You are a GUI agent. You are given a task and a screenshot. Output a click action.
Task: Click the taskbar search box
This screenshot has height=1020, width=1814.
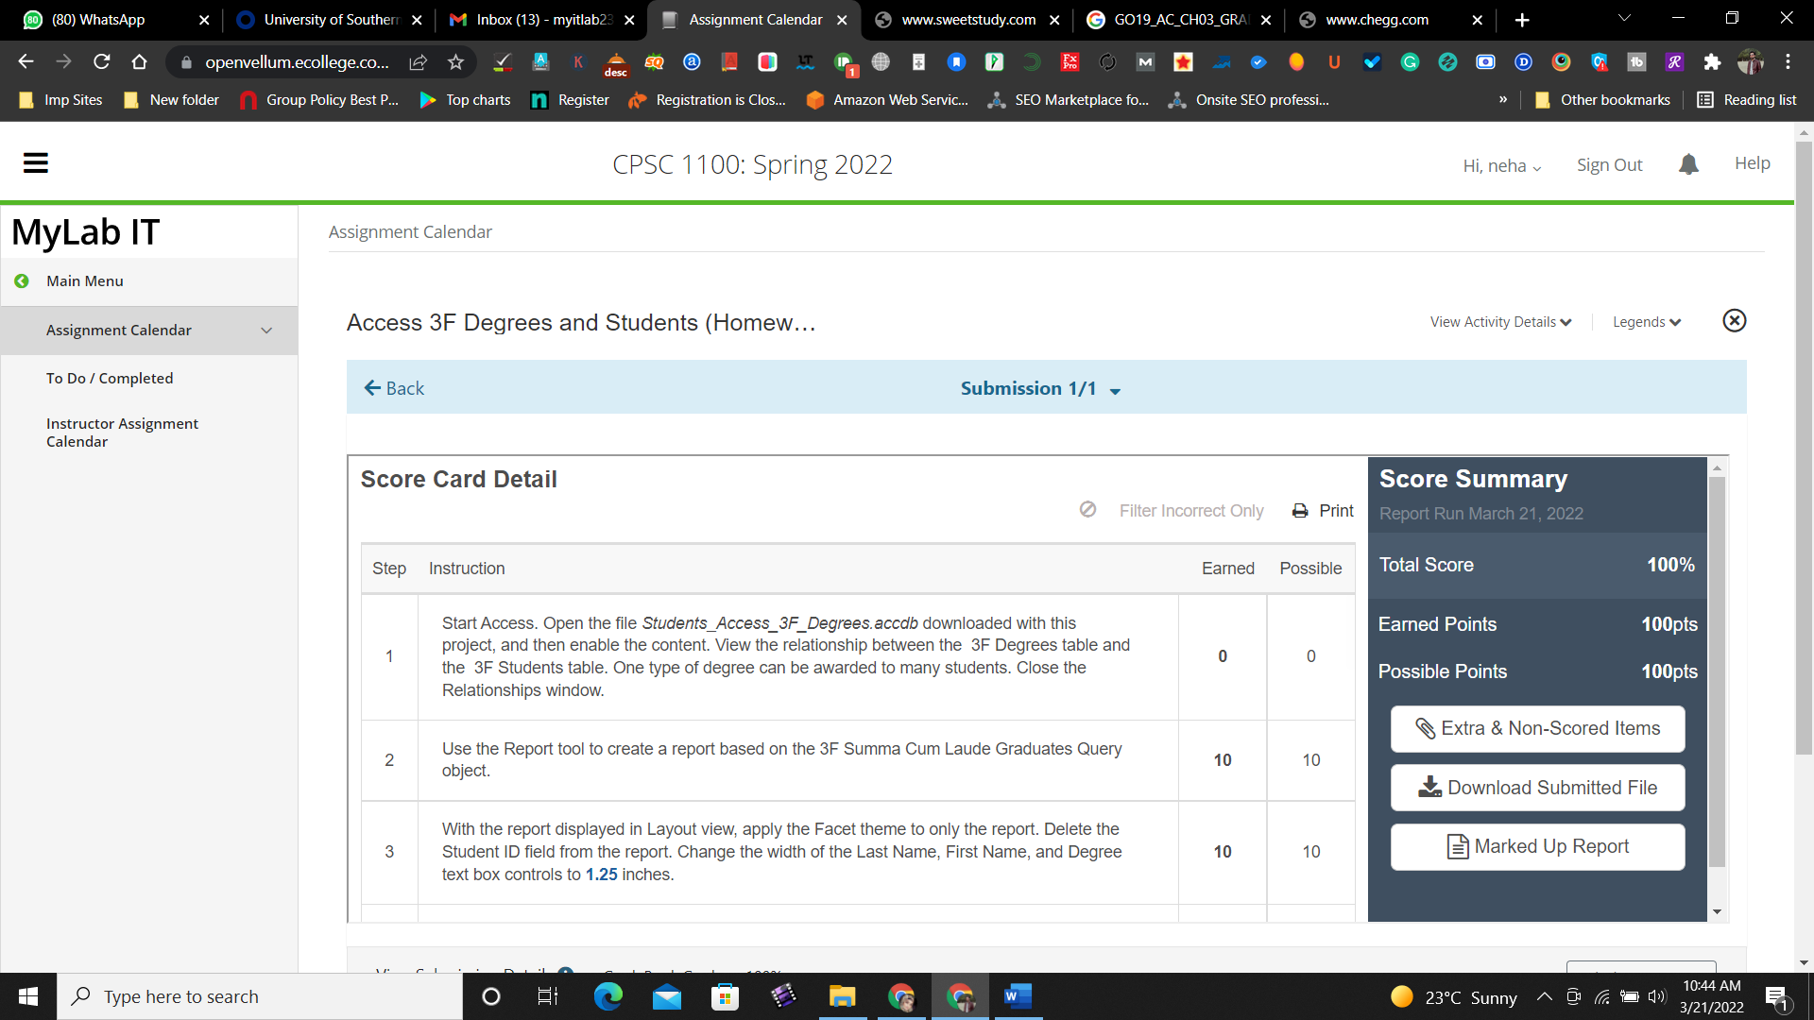tap(260, 996)
